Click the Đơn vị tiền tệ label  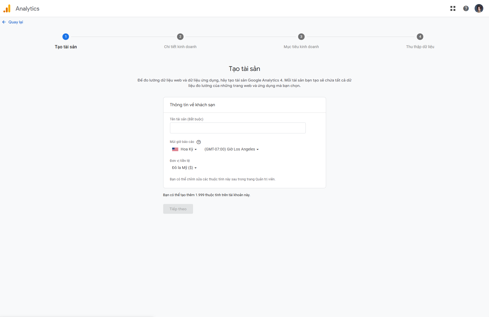[180, 161]
